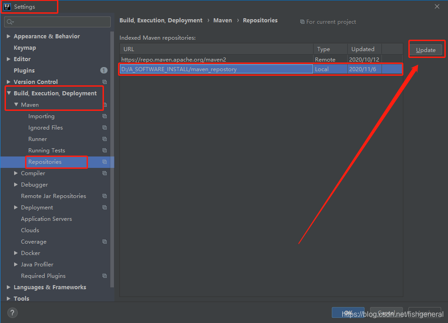This screenshot has width=448, height=323.
Task: Open Ignored Files settings
Action: point(46,128)
